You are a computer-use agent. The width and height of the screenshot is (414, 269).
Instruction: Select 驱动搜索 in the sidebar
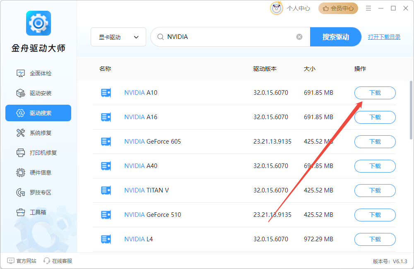[38, 113]
